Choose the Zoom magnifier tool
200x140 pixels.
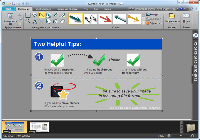[x=28, y=21]
